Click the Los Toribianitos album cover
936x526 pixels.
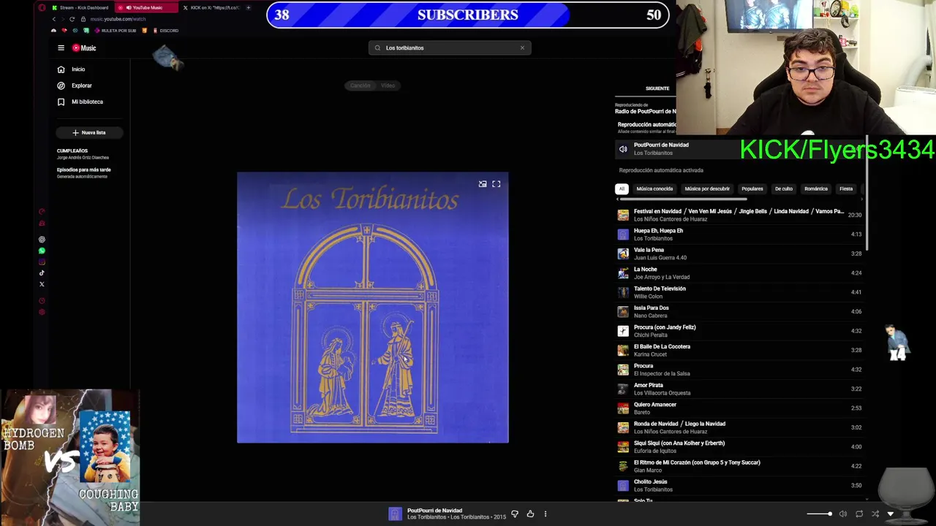[372, 308]
